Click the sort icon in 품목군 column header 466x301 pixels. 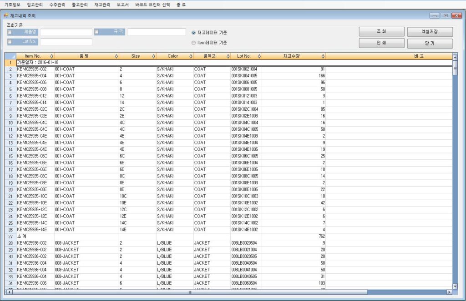click(x=228, y=56)
